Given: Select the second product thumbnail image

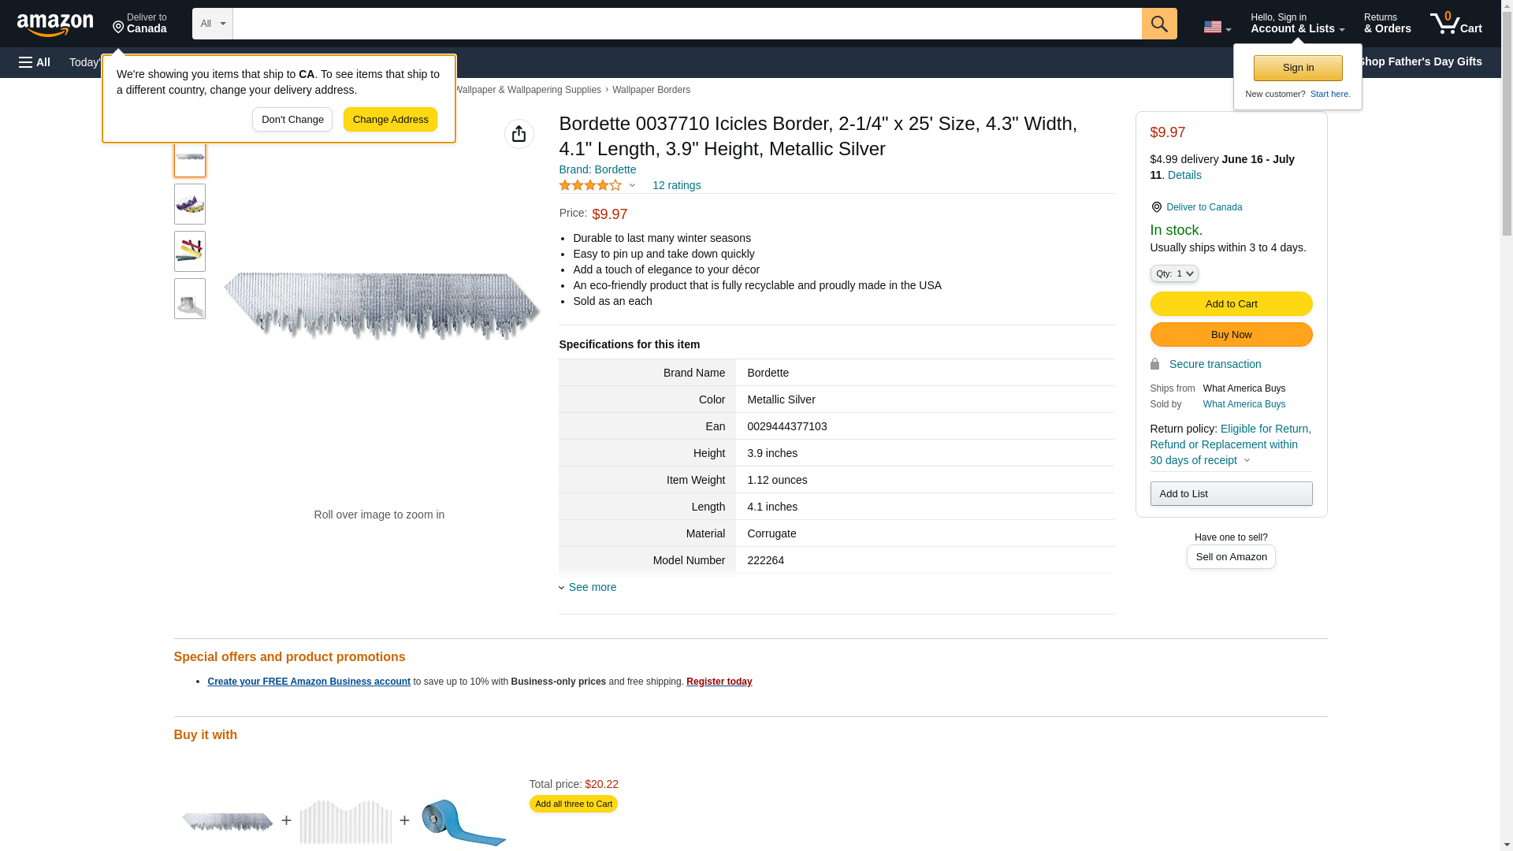Looking at the screenshot, I should pyautogui.click(x=190, y=205).
